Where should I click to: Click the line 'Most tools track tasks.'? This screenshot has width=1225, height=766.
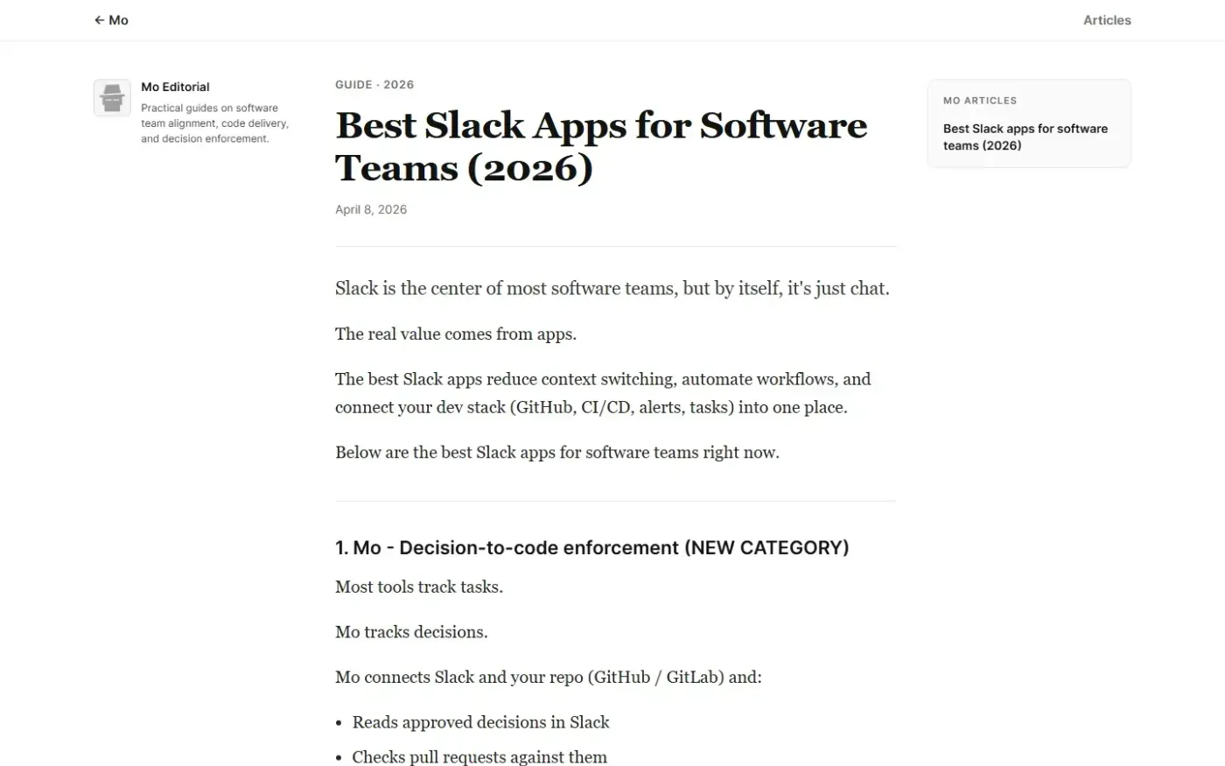[x=419, y=587]
